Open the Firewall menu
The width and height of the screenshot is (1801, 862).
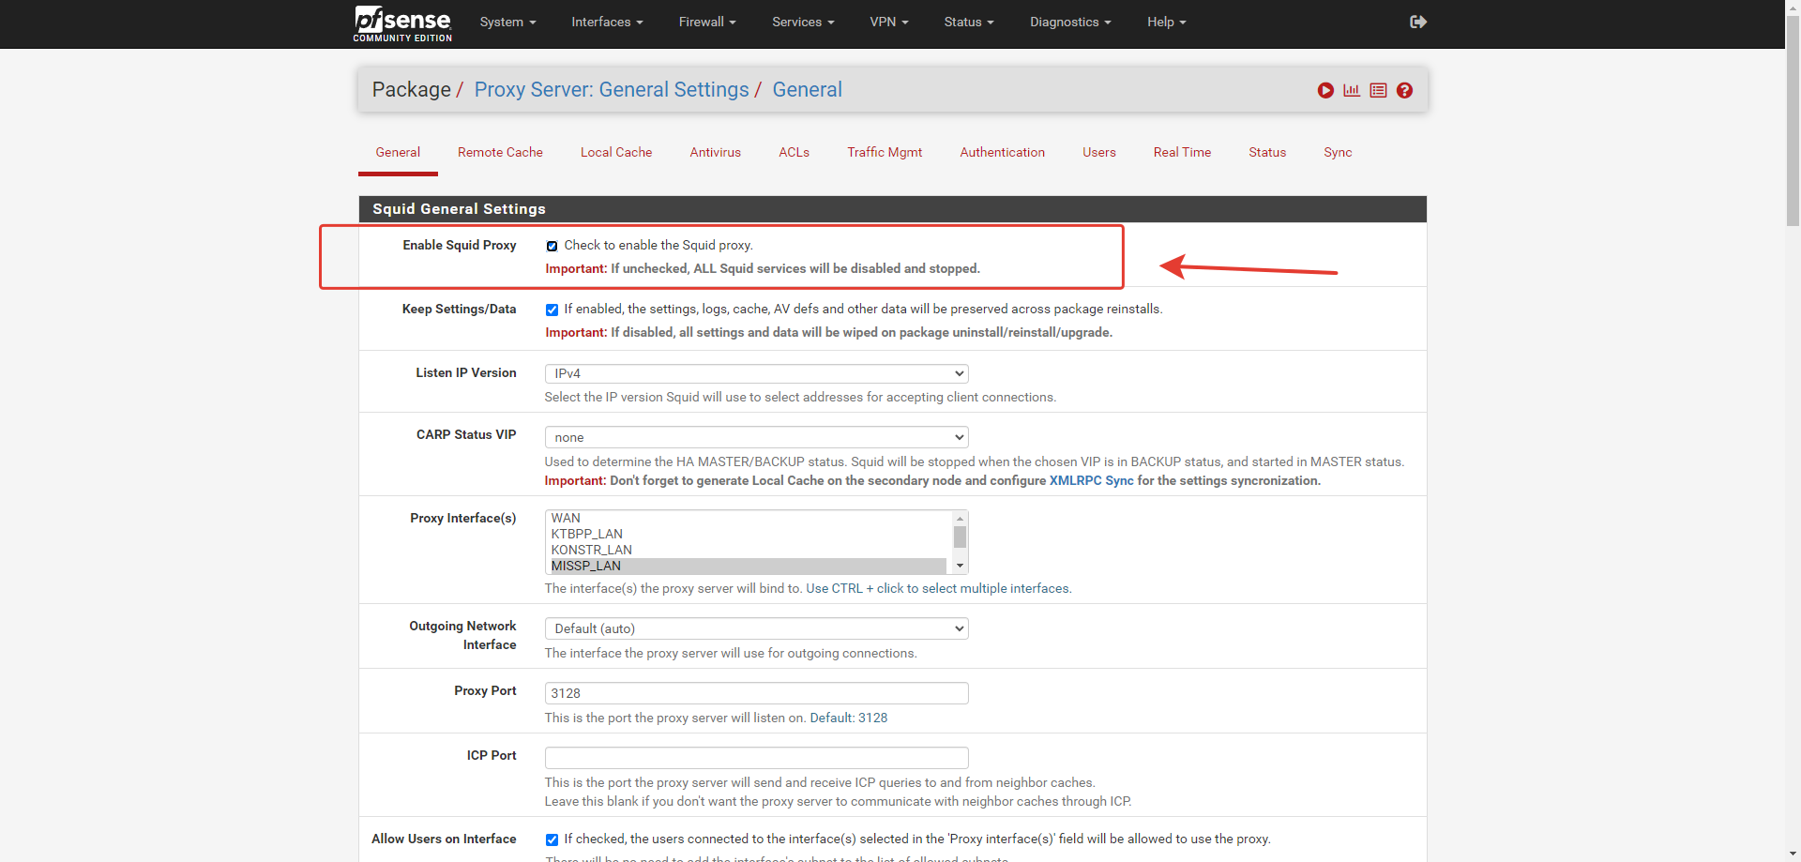[707, 22]
